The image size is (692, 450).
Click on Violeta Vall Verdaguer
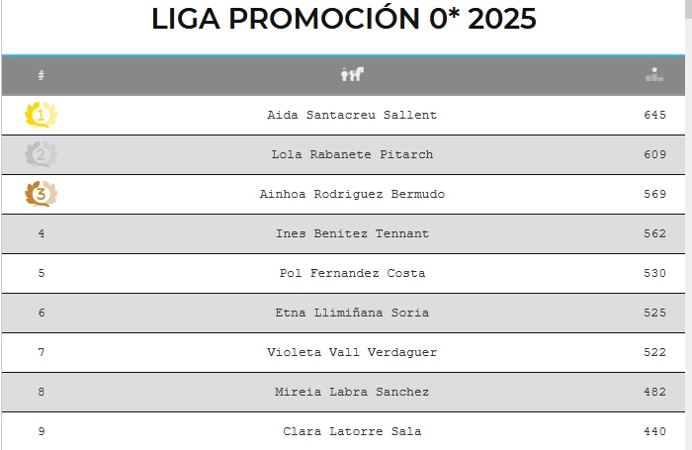pos(352,352)
